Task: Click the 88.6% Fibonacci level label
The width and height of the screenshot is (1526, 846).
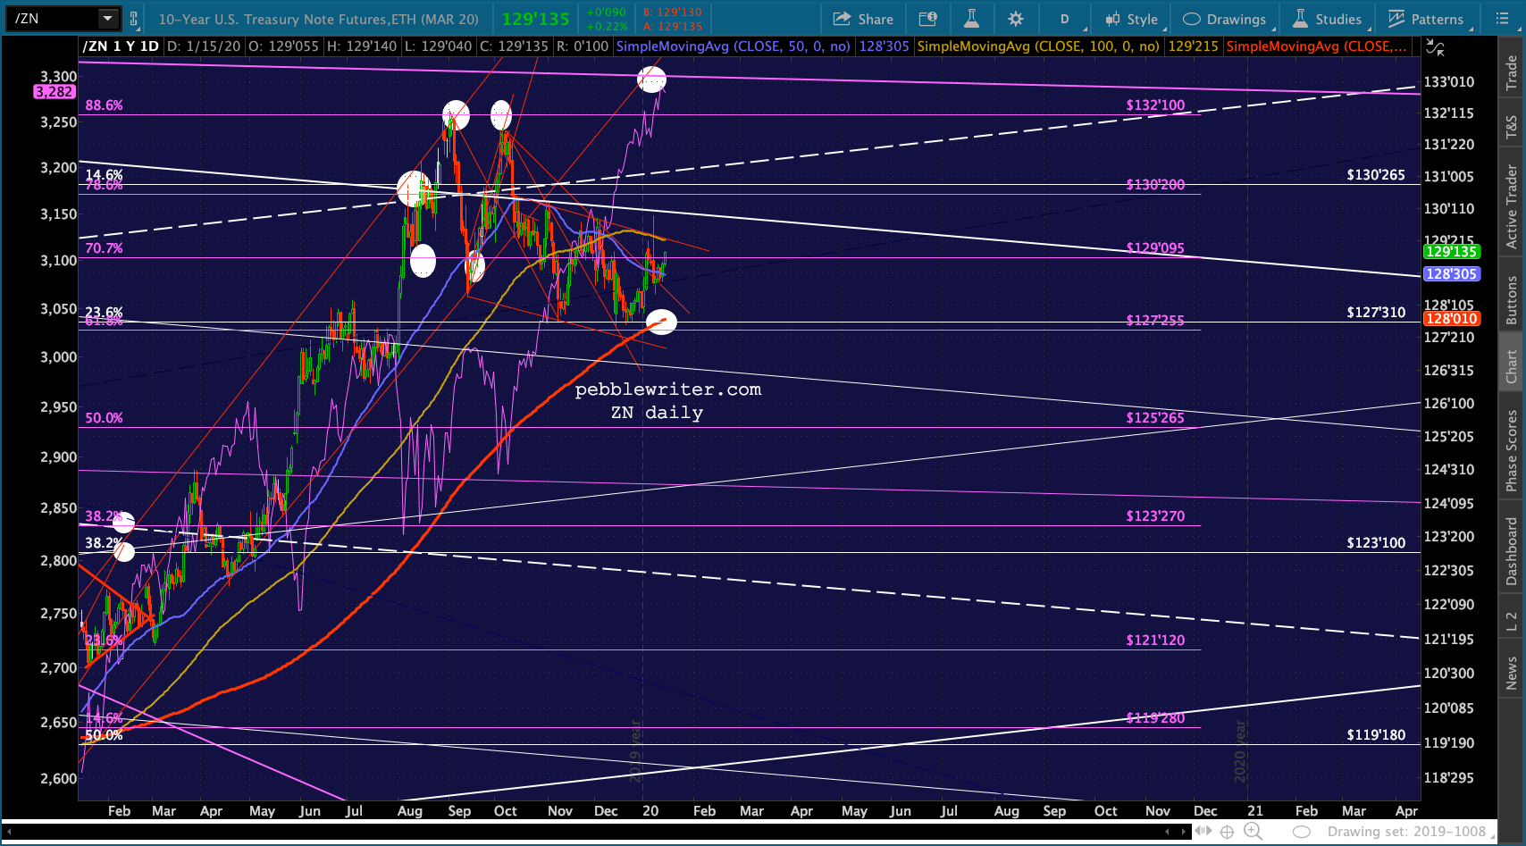Action: tap(104, 105)
